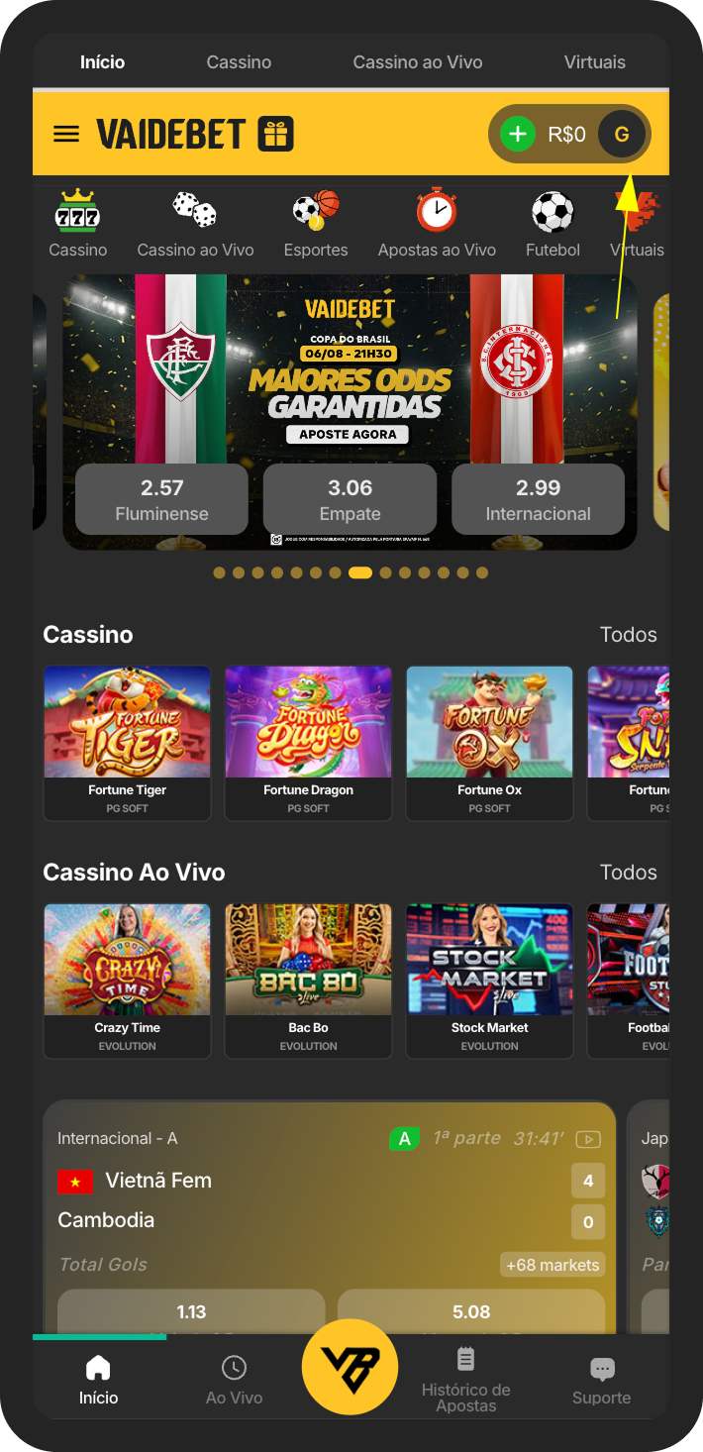Select the 777 Cassino category icon
The image size is (703, 1452).
[78, 210]
